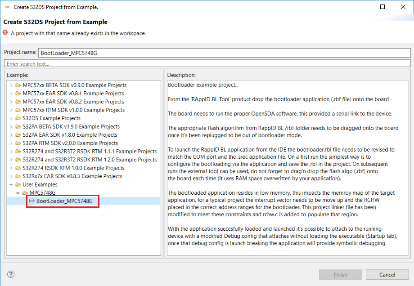Click the NXP icon in title bar
Screen dimensions: 414x286
(7, 7)
